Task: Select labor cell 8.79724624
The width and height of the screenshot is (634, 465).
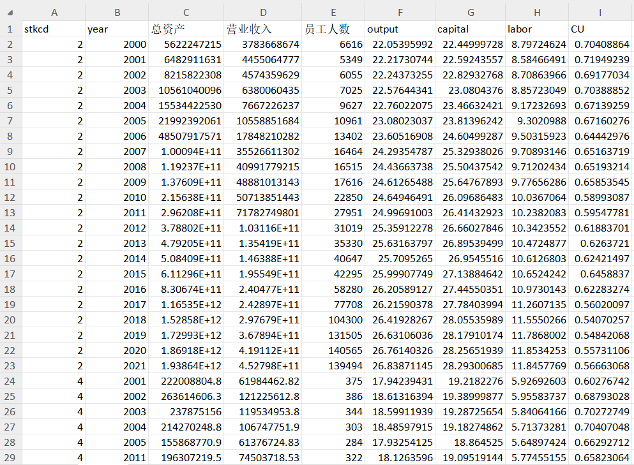Action: click(x=537, y=45)
